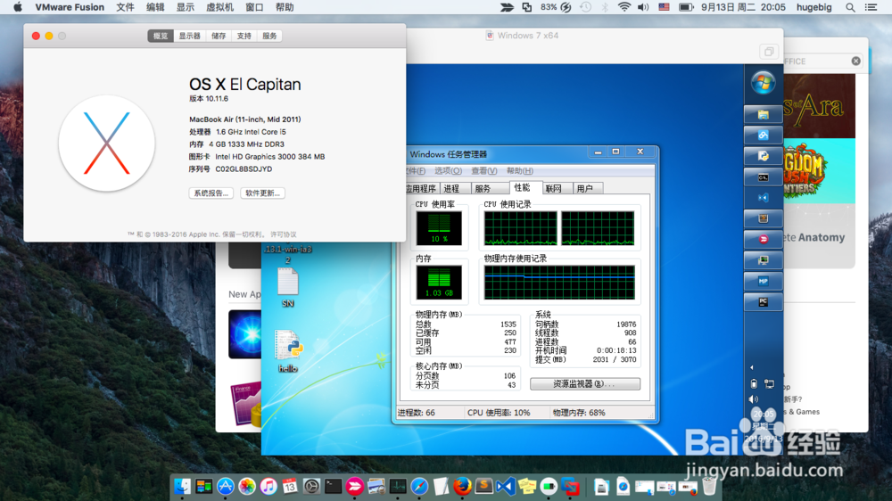
Task: Click the date and time 20:05 in menu bar
Action: [x=743, y=7]
